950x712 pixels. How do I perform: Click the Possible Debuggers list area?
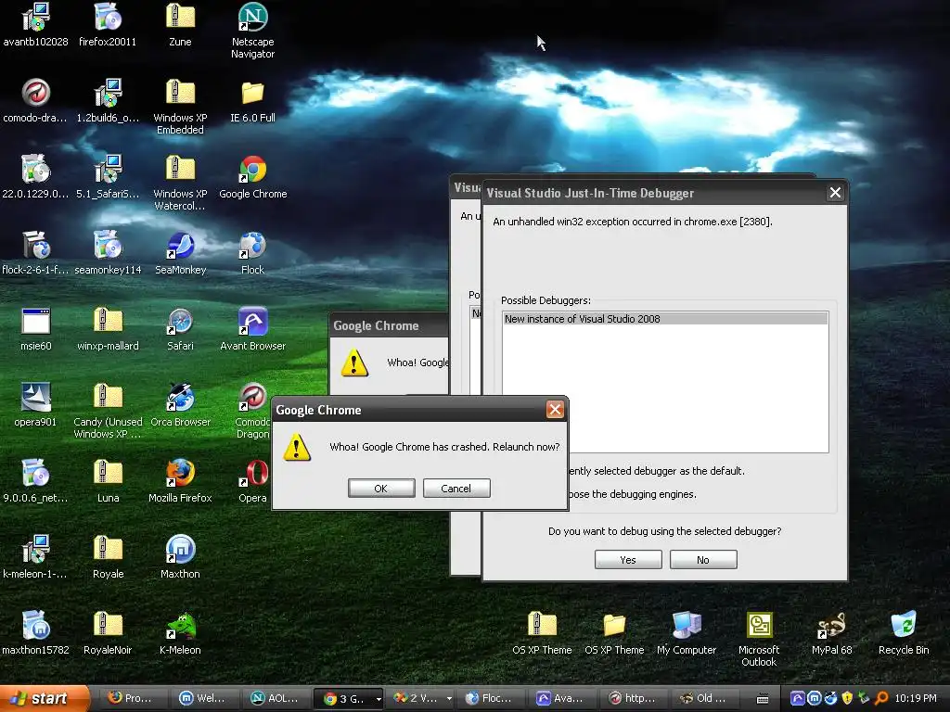[665, 382]
